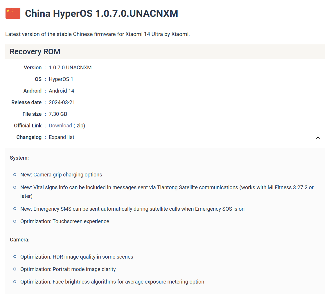The width and height of the screenshot is (329, 296).
Task: Click the 'China HyperOS 1.0.7.0.UNACNXM' page title
Action: (x=101, y=13)
